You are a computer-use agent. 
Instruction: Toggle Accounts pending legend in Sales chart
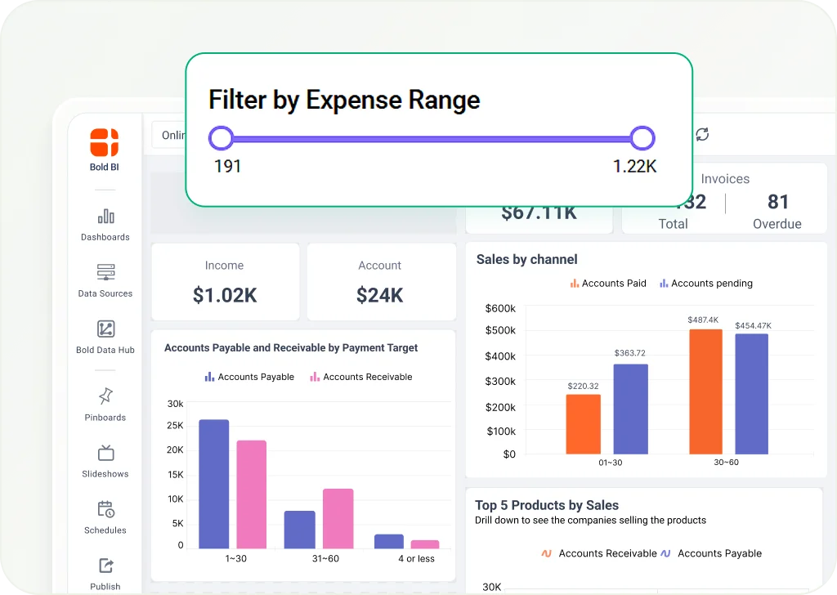(705, 284)
